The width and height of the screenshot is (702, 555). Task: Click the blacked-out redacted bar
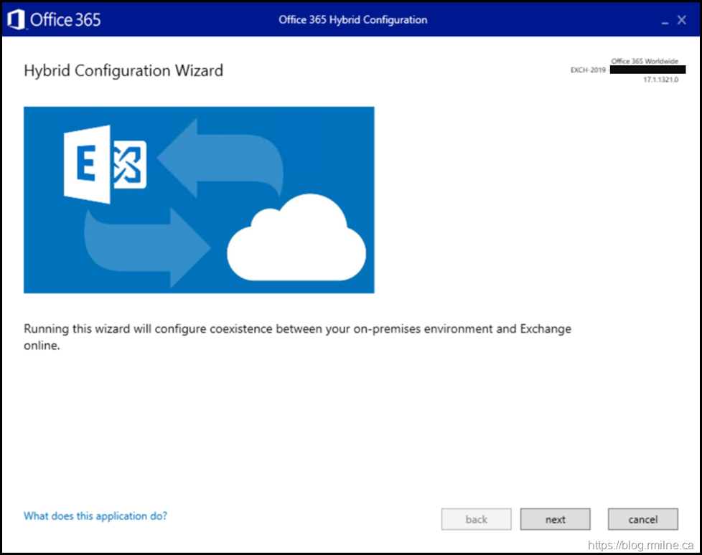(647, 70)
